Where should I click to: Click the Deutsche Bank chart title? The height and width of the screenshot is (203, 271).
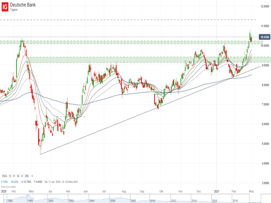(23, 5)
